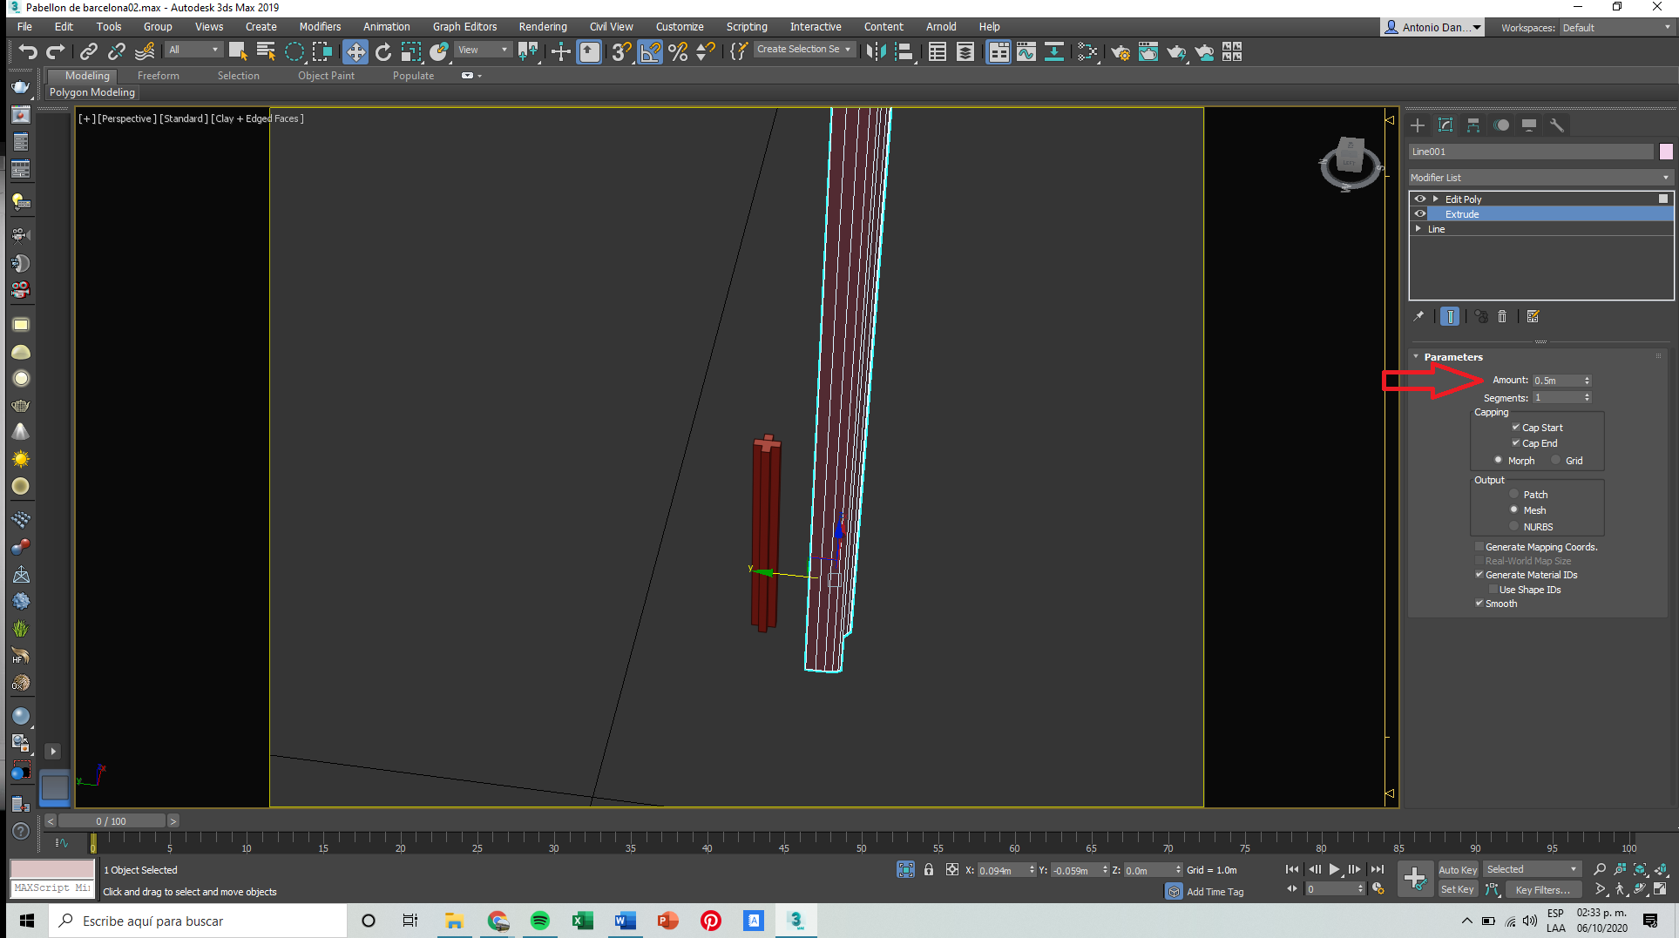Click Add Time Tag in status bar
The height and width of the screenshot is (938, 1679).
1215,891
